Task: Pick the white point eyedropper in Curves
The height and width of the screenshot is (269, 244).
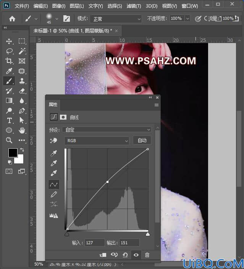Action: coord(53,173)
